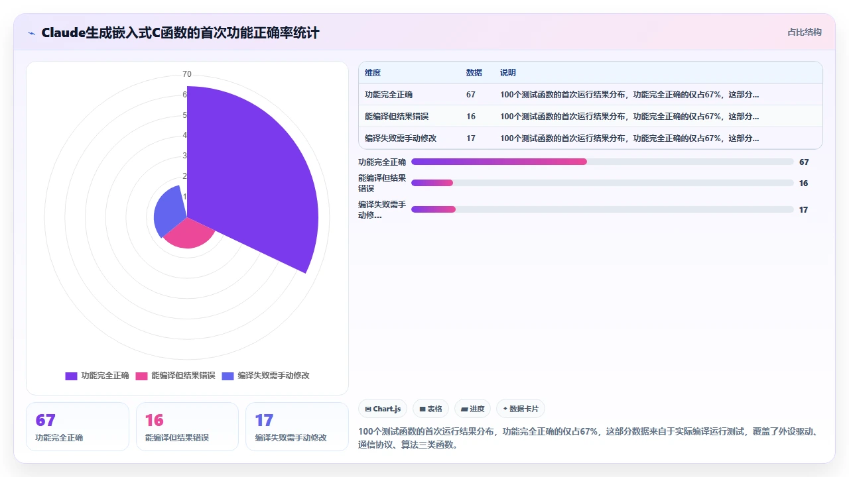Select the 表格 tag chip

pos(430,409)
